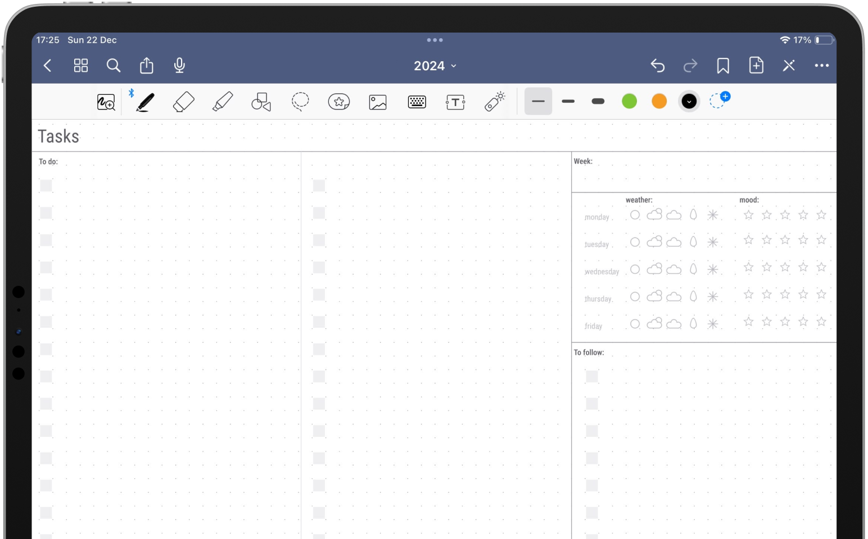Redo the last undone action

pos(690,66)
